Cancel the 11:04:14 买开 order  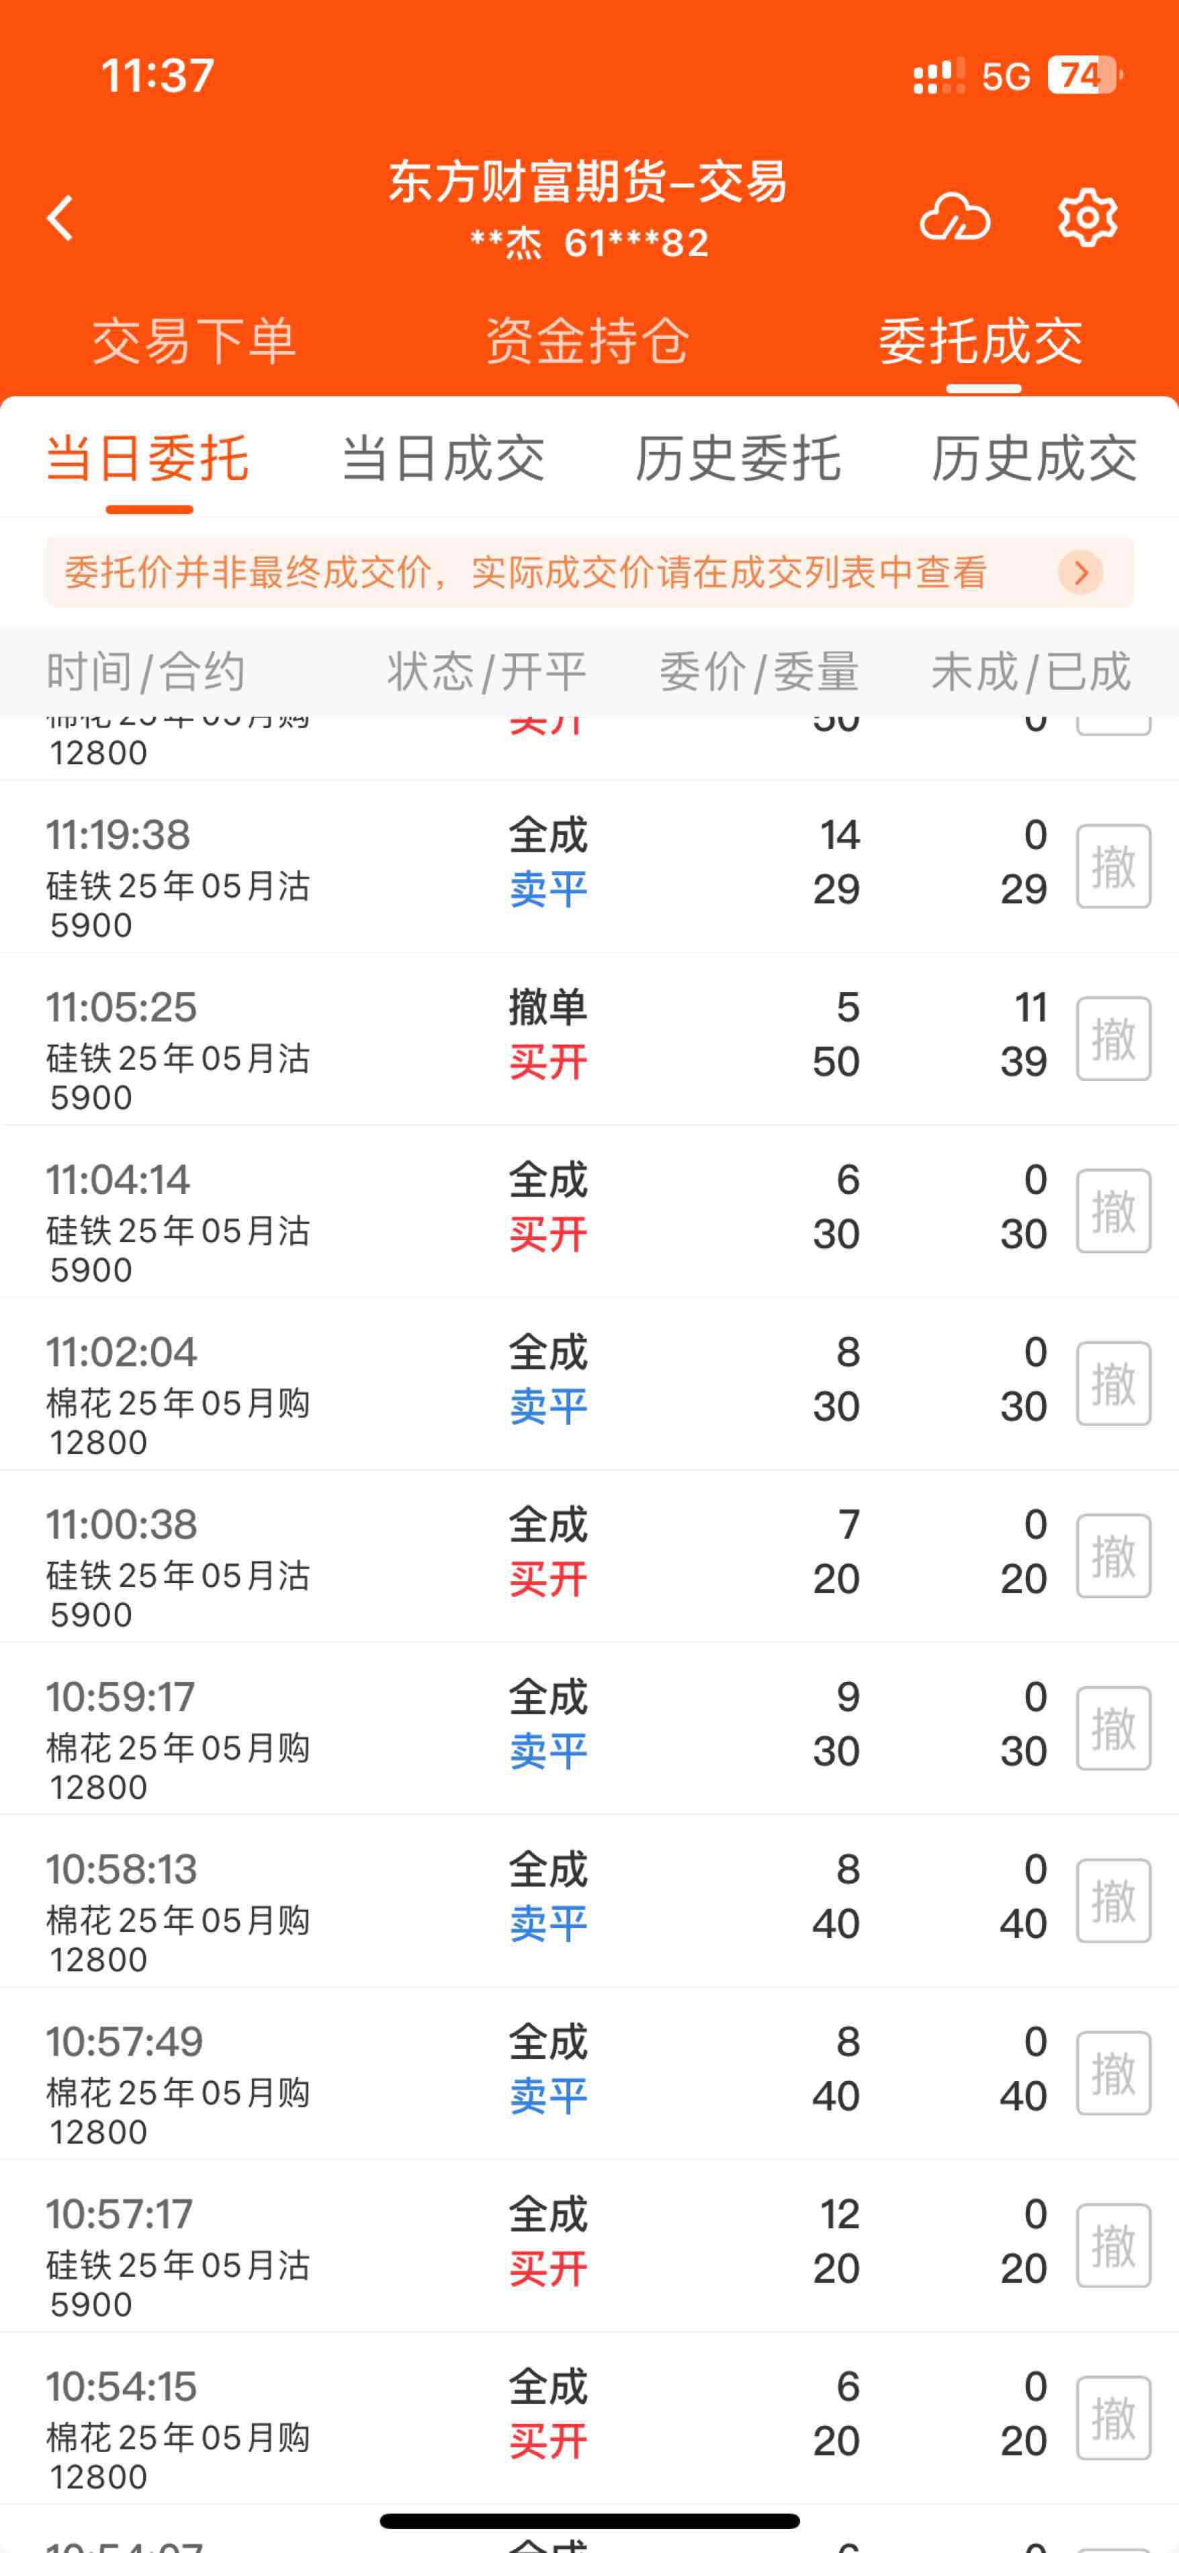tap(1114, 1211)
